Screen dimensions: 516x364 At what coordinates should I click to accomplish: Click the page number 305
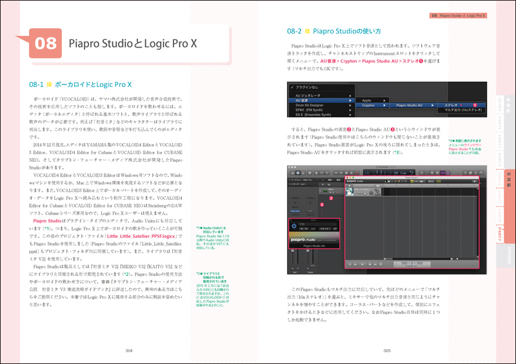387,351
